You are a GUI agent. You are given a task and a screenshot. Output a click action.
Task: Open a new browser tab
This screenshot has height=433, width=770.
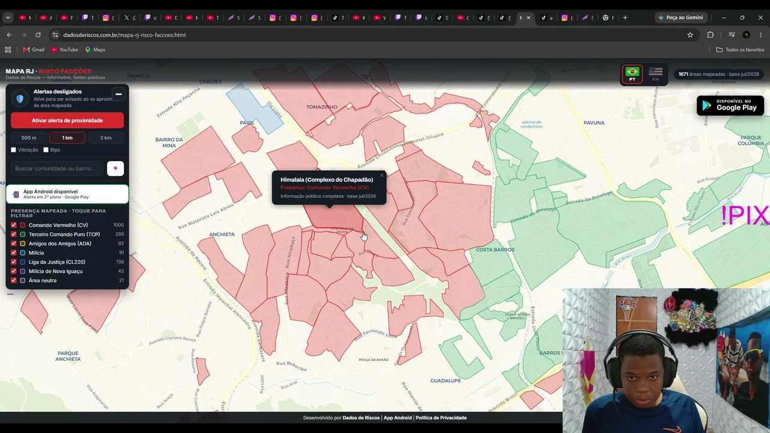(625, 17)
